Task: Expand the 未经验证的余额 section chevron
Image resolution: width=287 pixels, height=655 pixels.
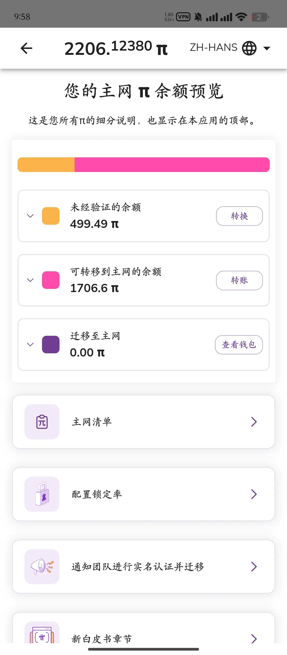Action: coord(30,216)
